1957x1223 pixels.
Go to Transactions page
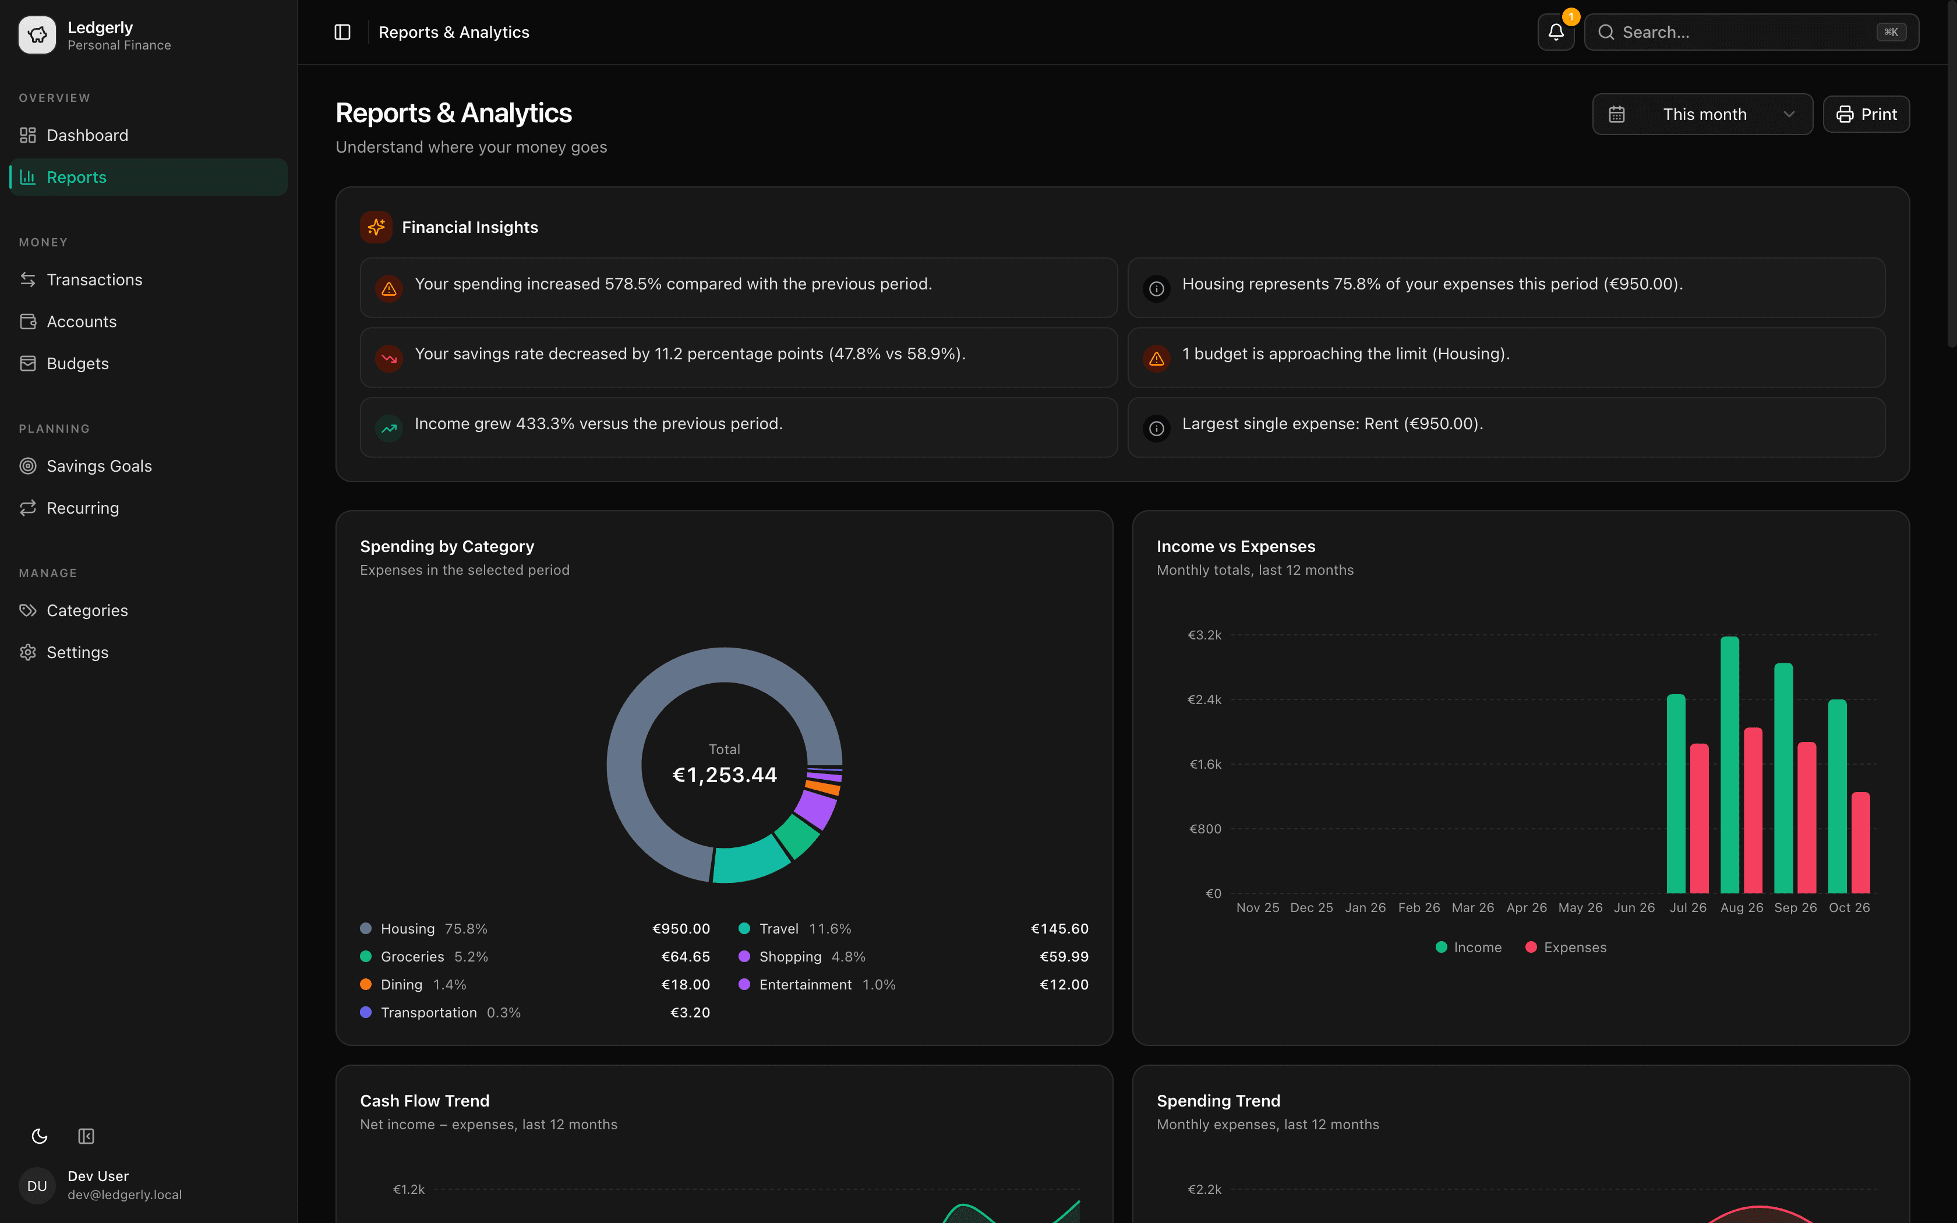[149, 280]
